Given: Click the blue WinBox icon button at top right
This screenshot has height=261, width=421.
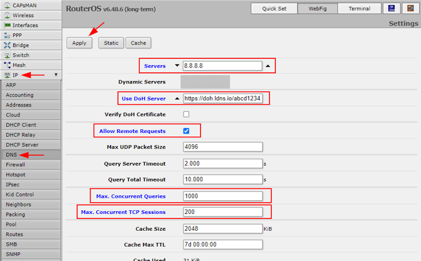Looking at the screenshot, I should tap(391, 8).
